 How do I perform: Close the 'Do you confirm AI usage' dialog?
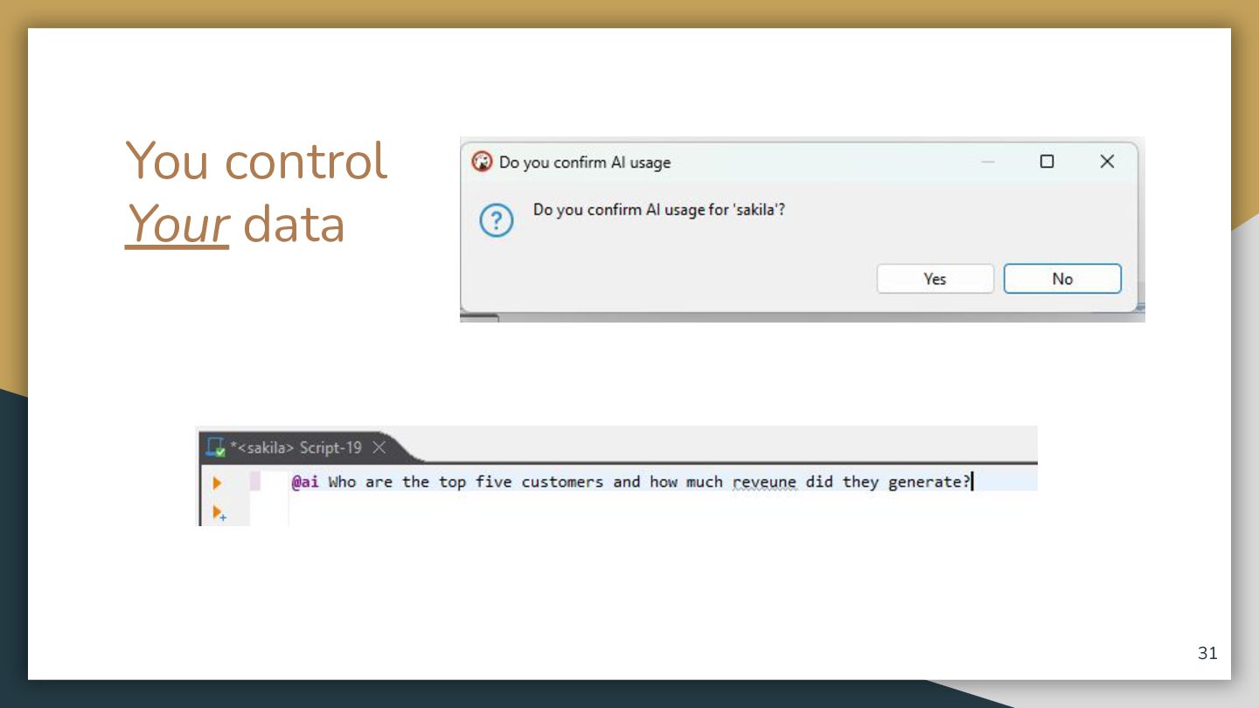tap(1107, 162)
